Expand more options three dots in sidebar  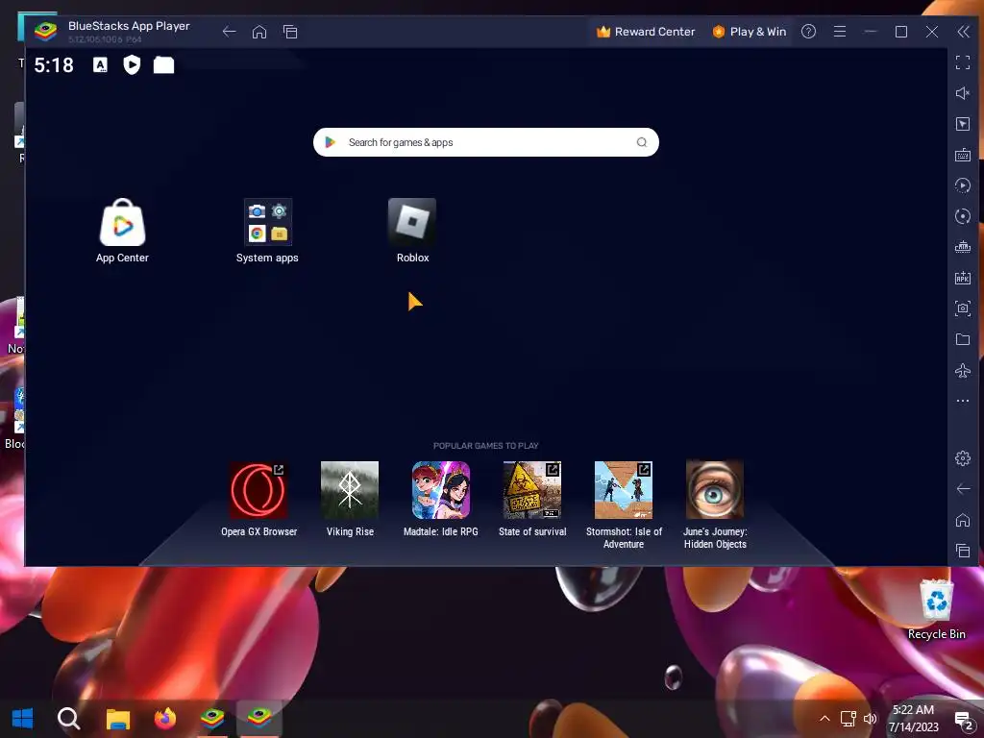pos(963,401)
